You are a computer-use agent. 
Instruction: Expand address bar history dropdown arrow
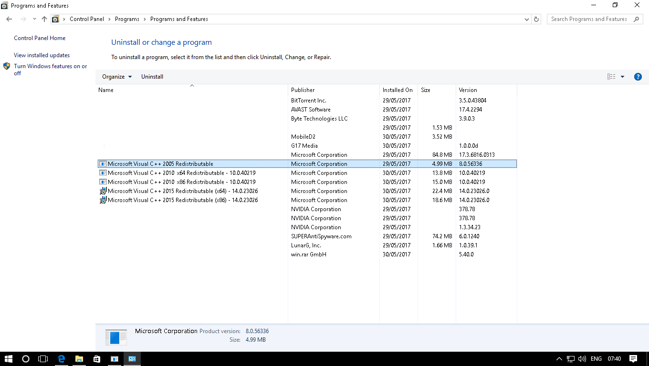(x=527, y=19)
